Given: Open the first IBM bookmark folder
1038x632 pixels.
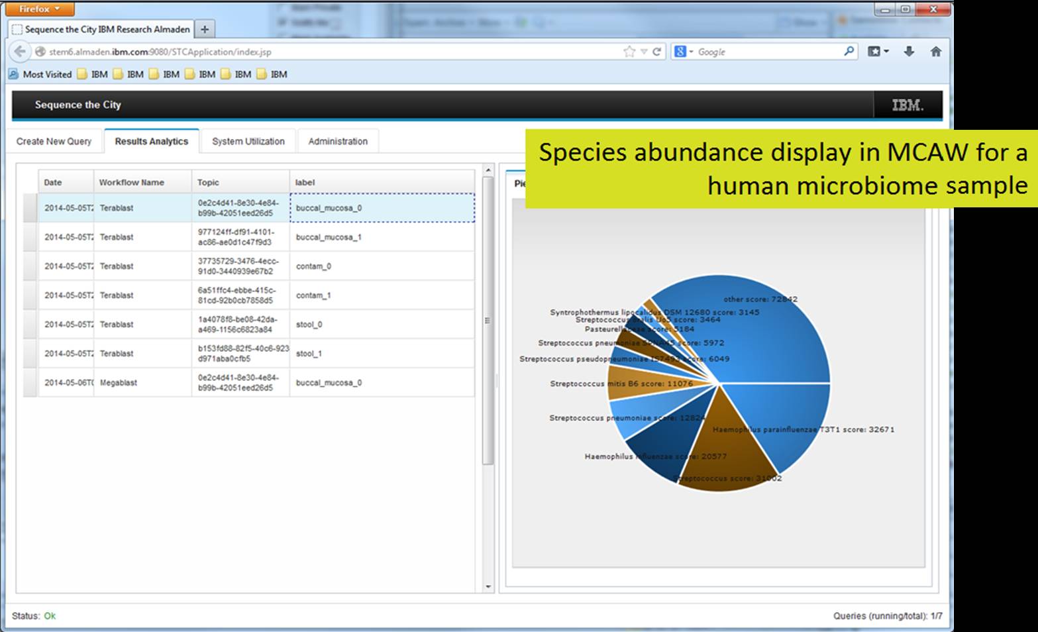Looking at the screenshot, I should (x=92, y=74).
